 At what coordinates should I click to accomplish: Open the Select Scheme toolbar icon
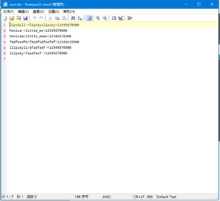tap(114, 18)
